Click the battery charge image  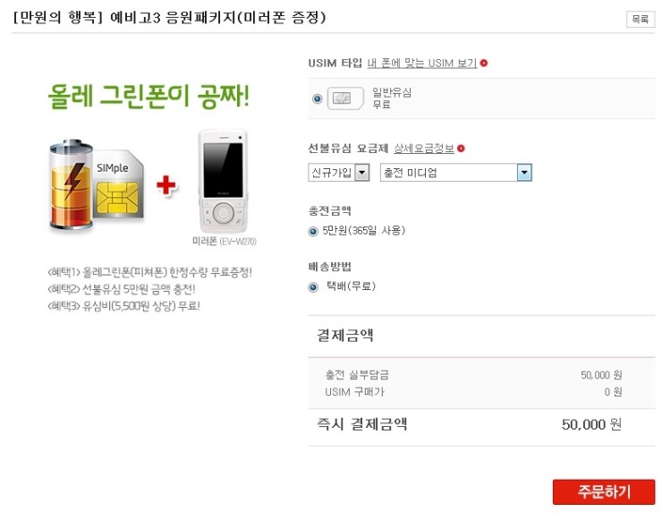click(71, 184)
